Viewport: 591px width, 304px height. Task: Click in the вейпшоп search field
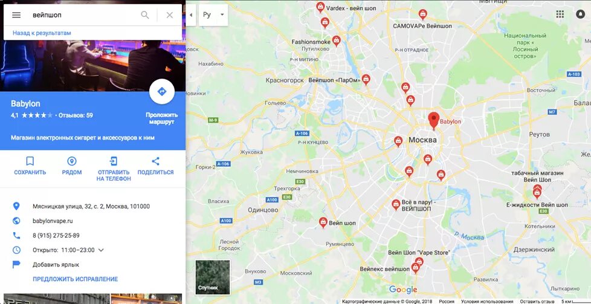click(83, 15)
